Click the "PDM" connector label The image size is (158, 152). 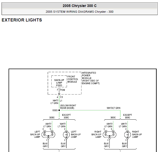click(63, 90)
